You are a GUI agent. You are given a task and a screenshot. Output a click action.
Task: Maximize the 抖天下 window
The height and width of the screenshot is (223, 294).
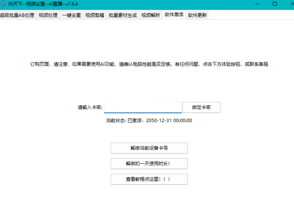pyautogui.click(x=275, y=4)
